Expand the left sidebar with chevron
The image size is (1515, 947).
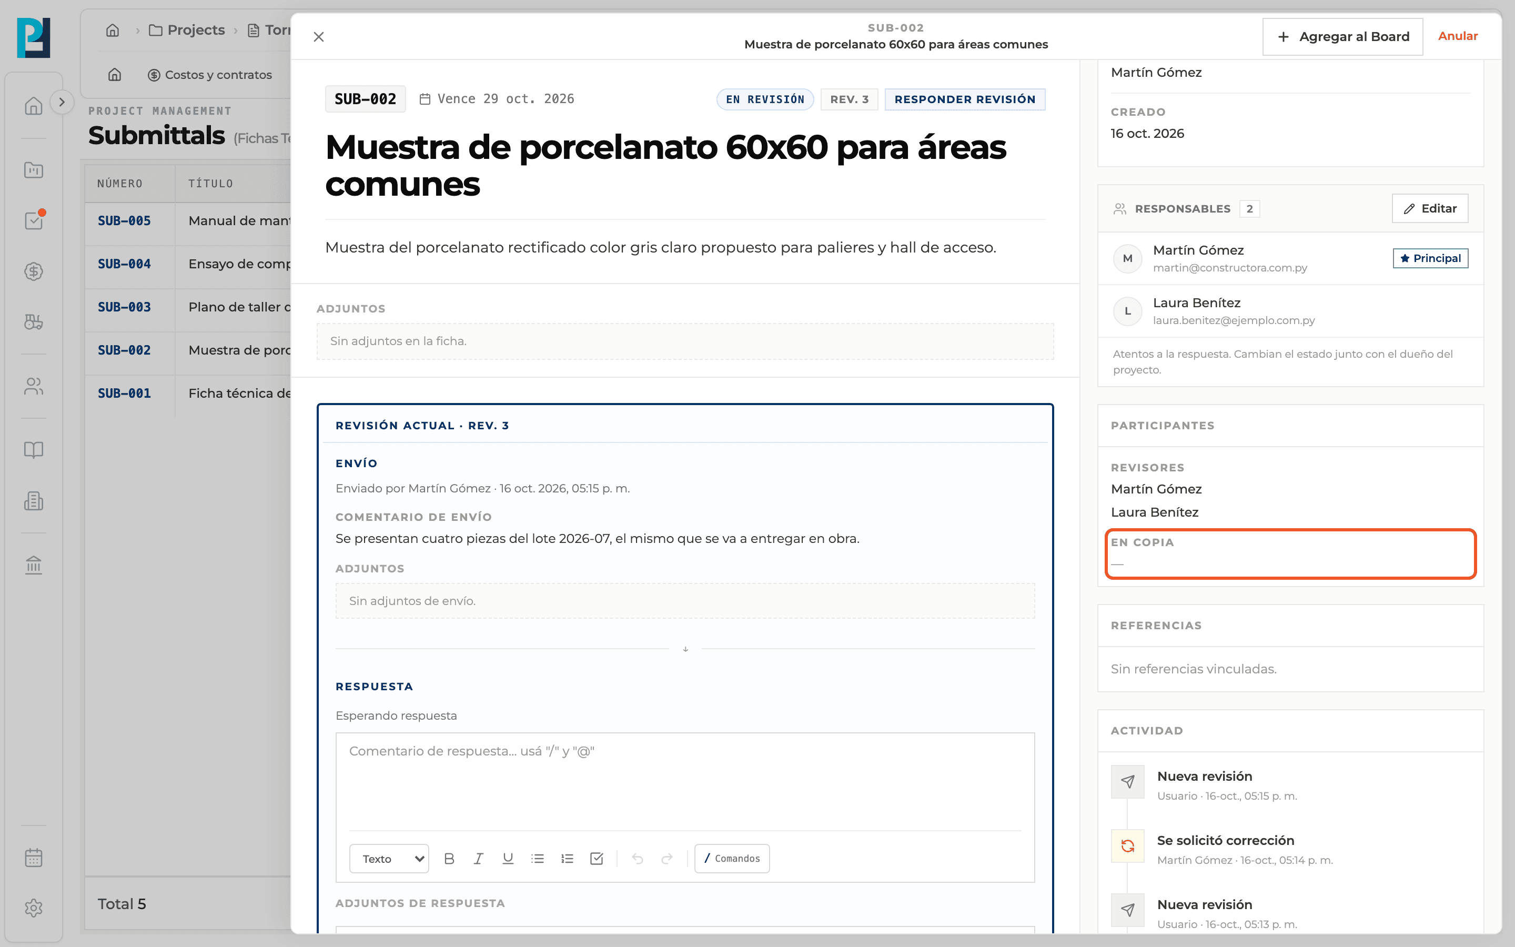[62, 102]
